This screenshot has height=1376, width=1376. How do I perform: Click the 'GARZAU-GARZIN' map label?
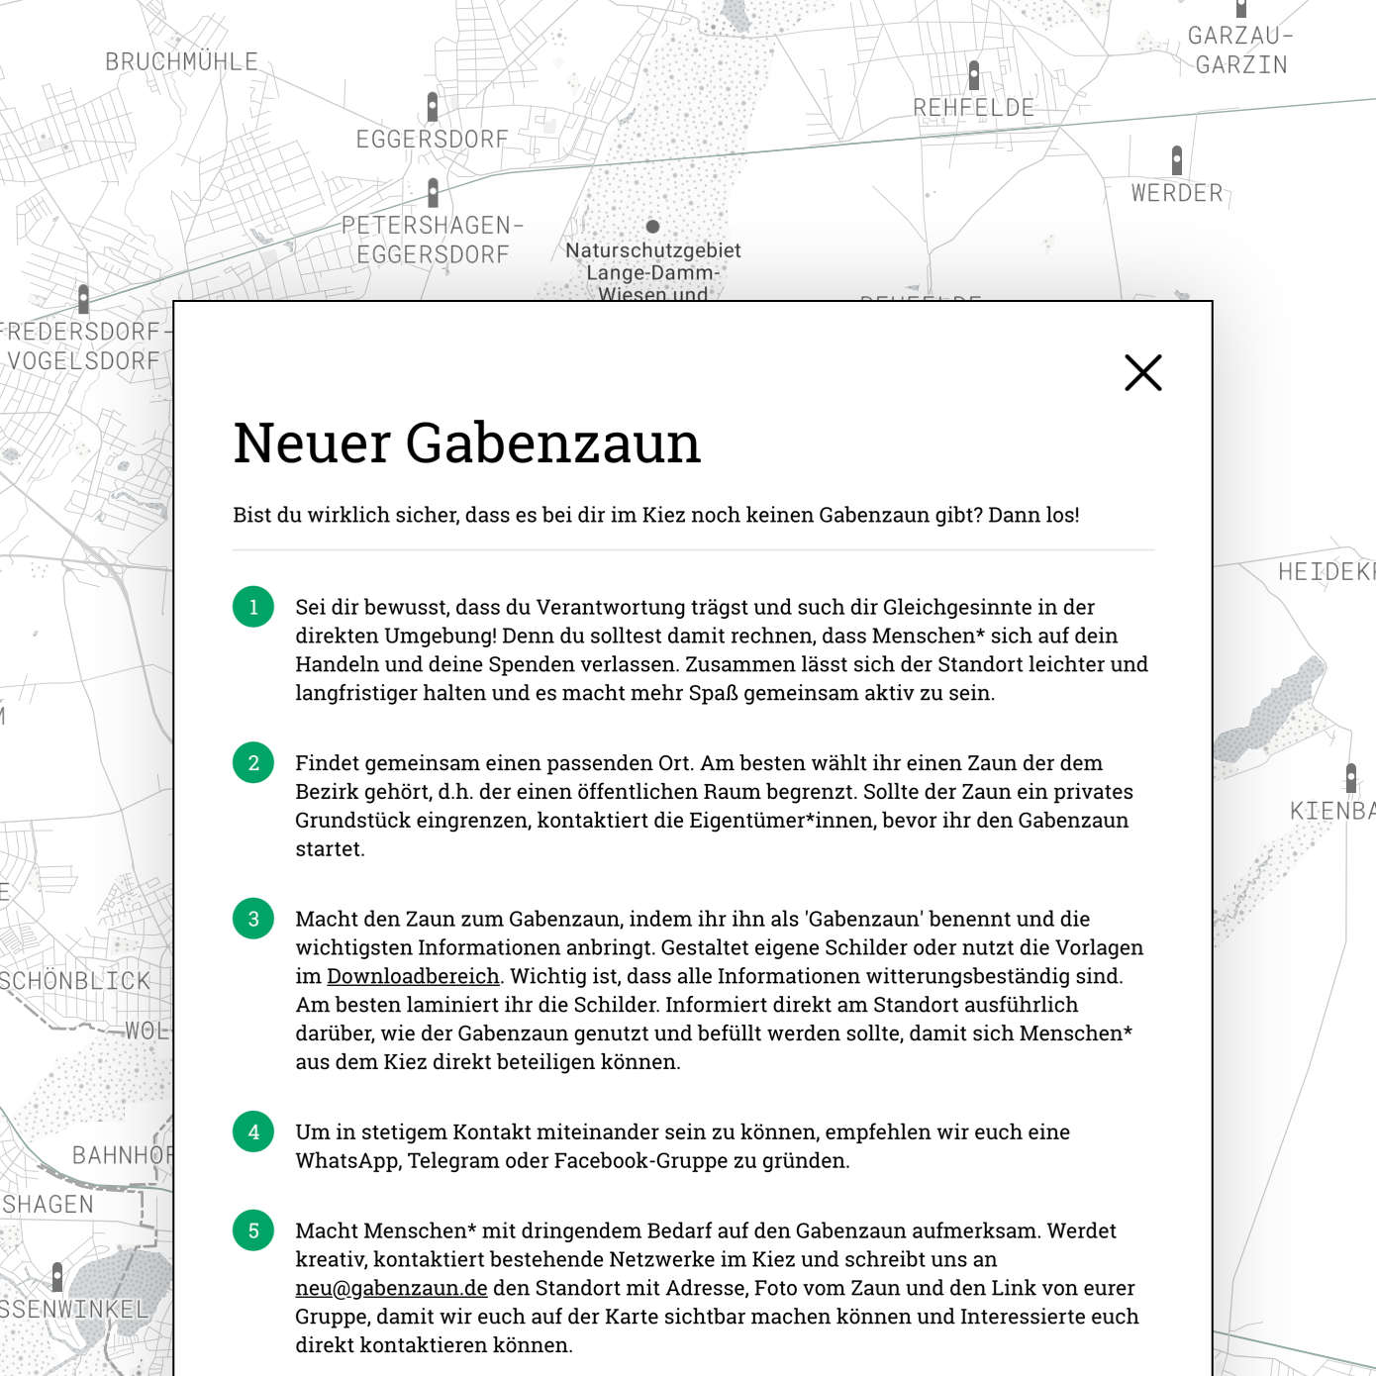1241,50
